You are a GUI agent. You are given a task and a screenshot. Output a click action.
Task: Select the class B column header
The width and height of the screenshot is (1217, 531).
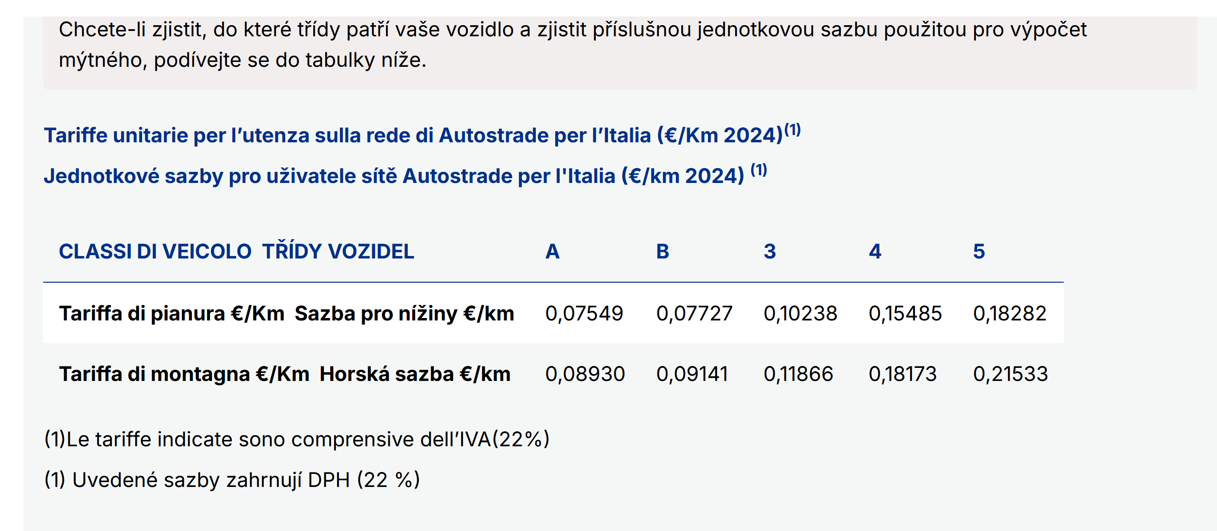(x=662, y=252)
